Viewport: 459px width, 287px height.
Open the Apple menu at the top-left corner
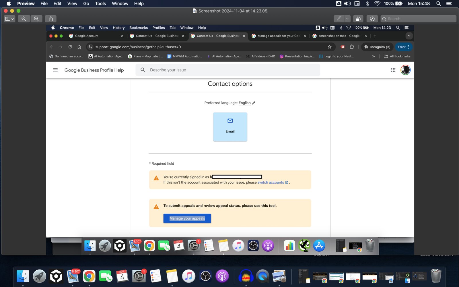pos(9,3)
